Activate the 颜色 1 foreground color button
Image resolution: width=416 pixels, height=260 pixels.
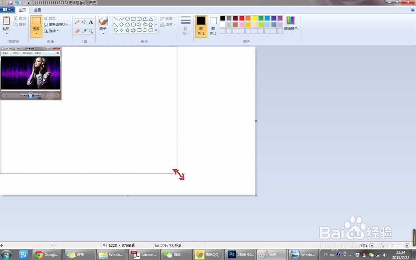point(201,26)
